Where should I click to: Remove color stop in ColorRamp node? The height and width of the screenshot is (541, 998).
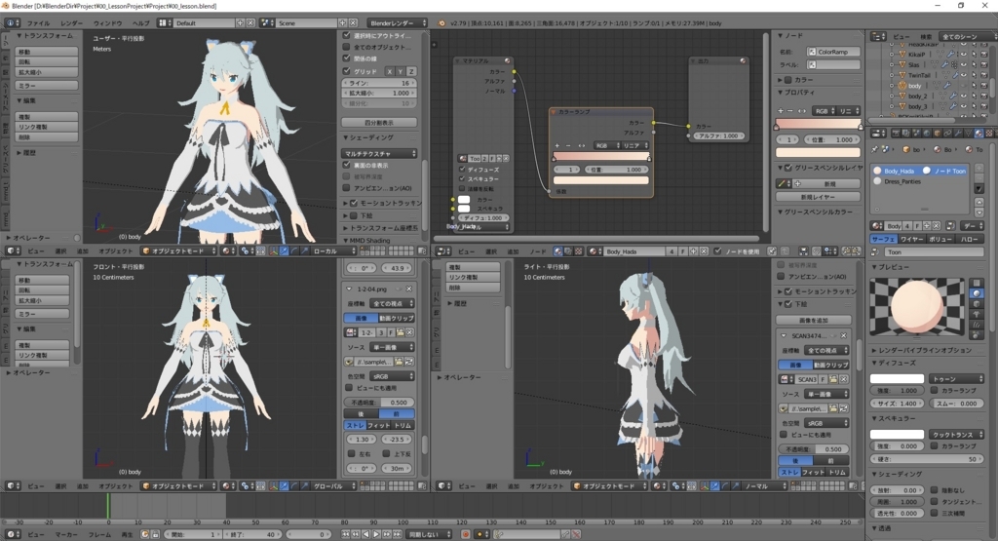pos(569,146)
